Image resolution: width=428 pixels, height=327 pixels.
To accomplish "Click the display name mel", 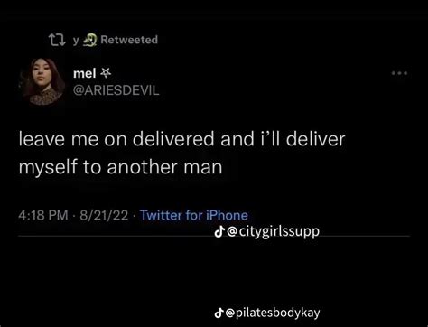I will click(x=85, y=73).
